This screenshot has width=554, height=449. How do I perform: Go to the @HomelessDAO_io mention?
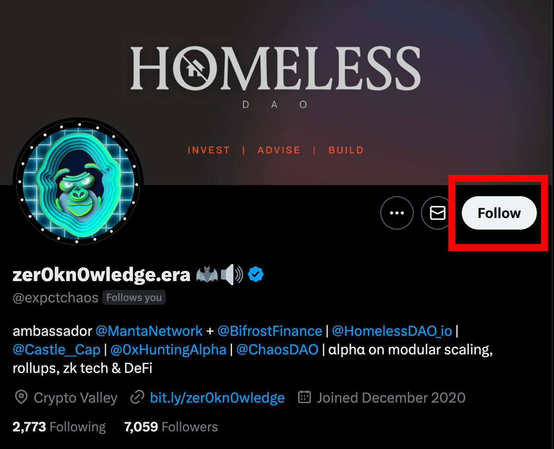(392, 331)
